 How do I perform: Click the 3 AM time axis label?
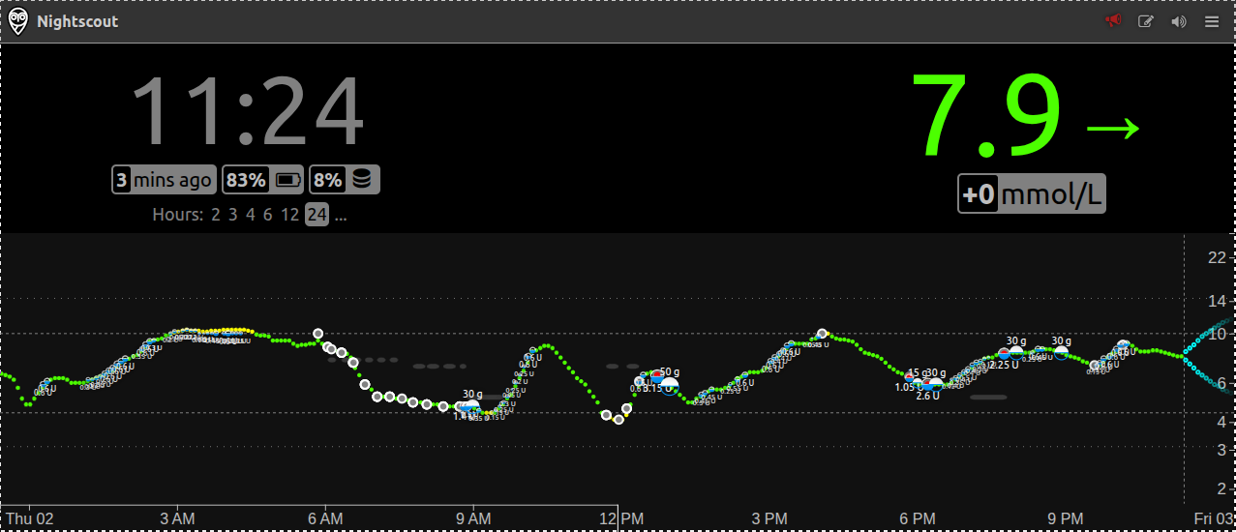[177, 519]
